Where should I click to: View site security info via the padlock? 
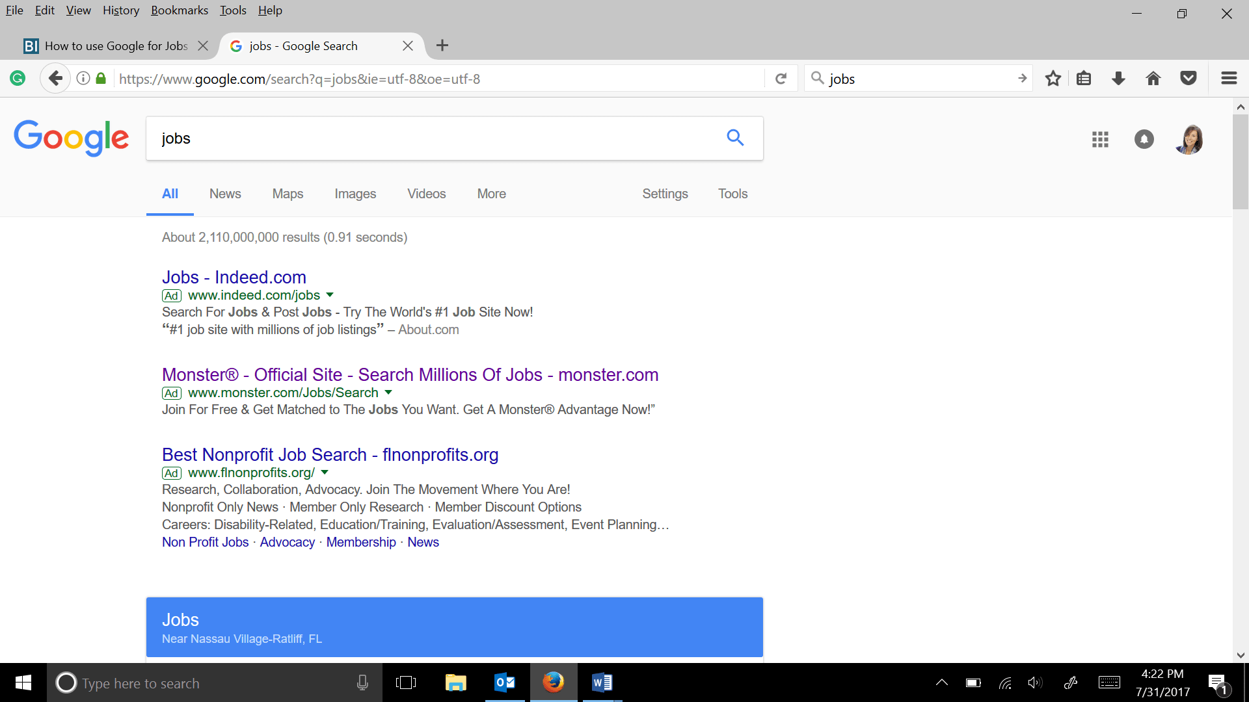(x=100, y=78)
